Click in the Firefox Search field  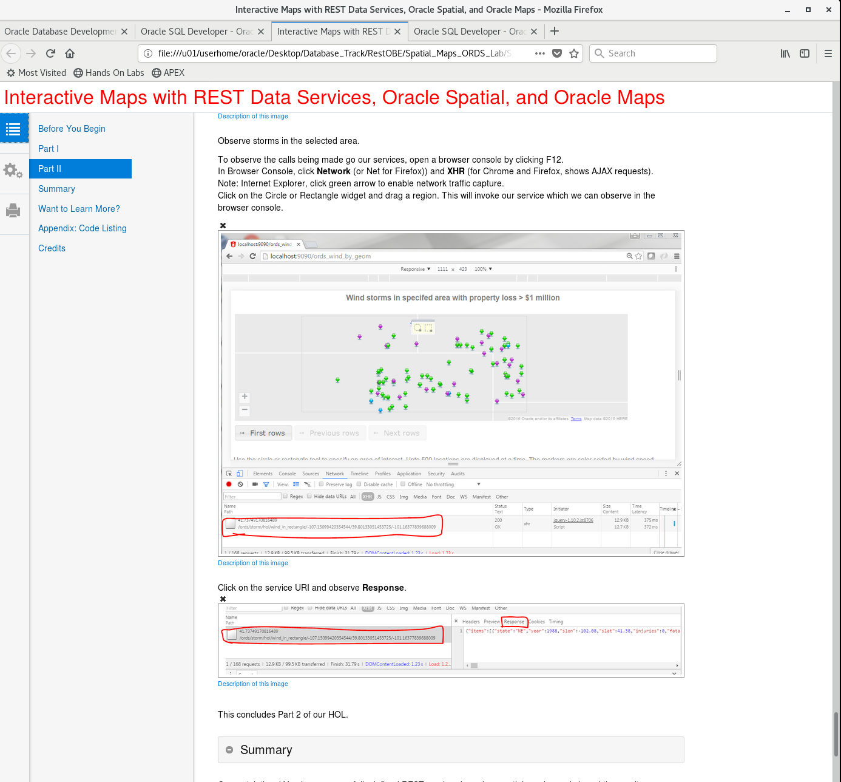[653, 53]
